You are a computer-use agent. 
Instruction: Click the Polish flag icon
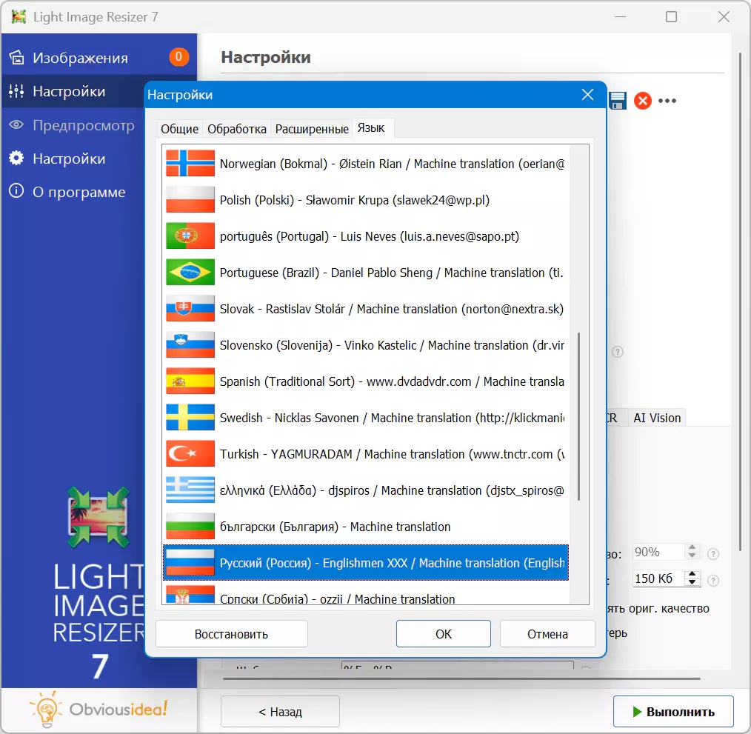(190, 200)
